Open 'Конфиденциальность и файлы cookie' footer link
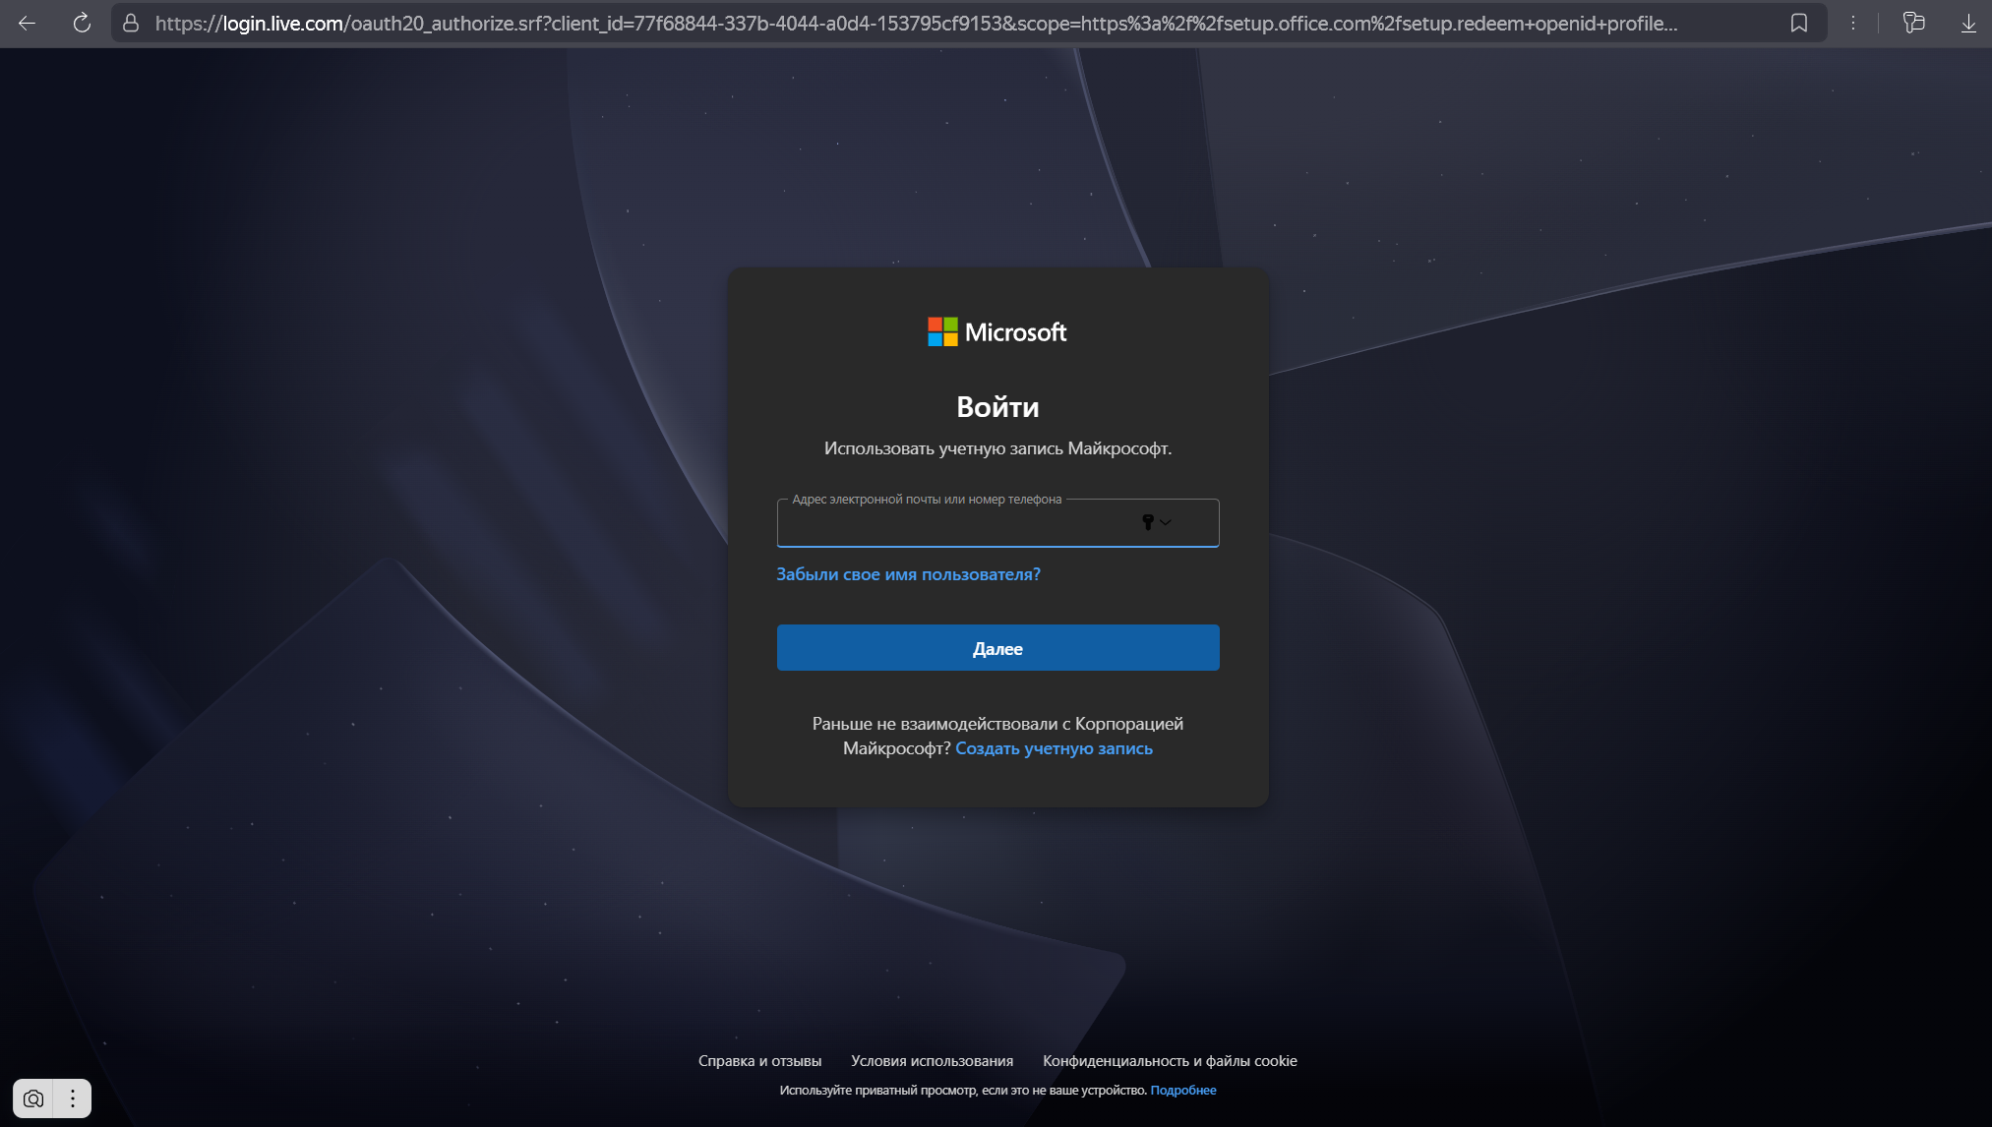This screenshot has height=1127, width=1992. point(1170,1061)
